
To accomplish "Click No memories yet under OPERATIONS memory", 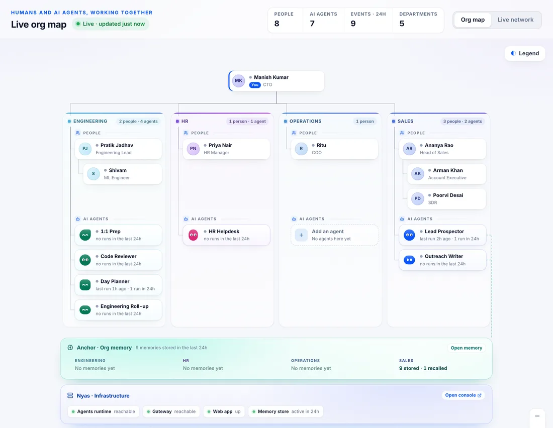I will tap(311, 368).
